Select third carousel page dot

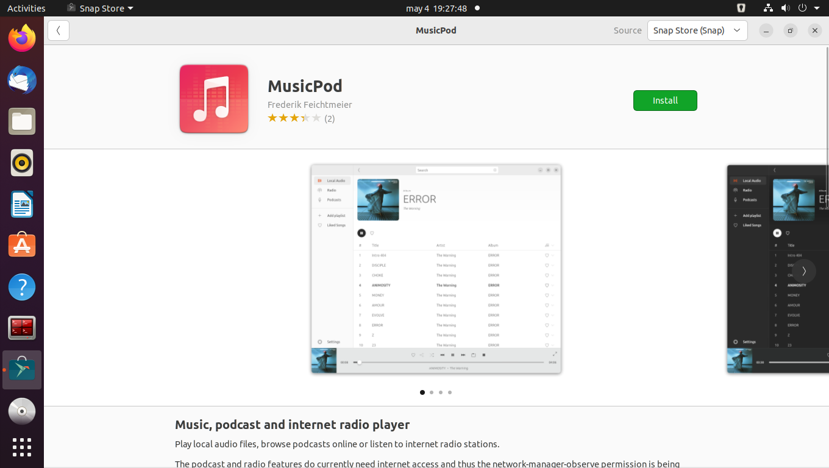click(441, 392)
